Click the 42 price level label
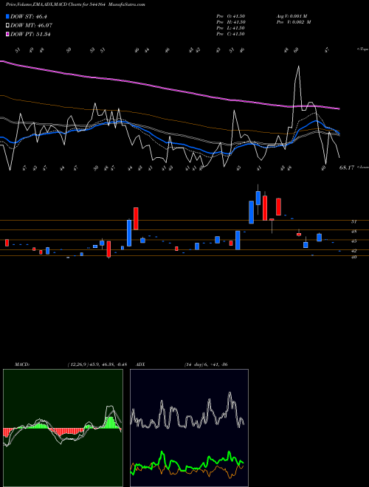This screenshot has width=369, height=487. pos(354,251)
